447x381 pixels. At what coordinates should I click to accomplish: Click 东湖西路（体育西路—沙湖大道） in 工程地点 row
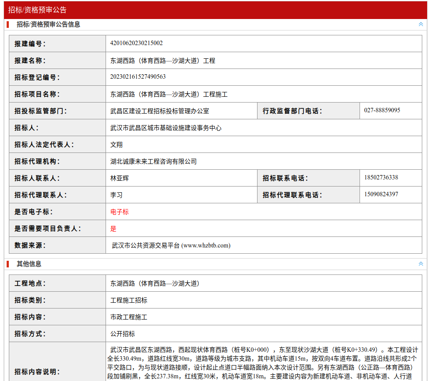[155, 284]
